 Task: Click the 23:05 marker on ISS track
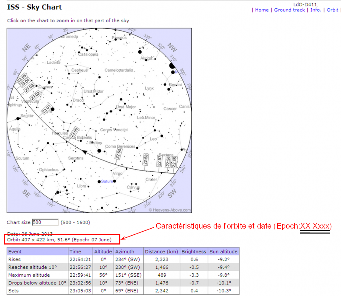[22, 78]
